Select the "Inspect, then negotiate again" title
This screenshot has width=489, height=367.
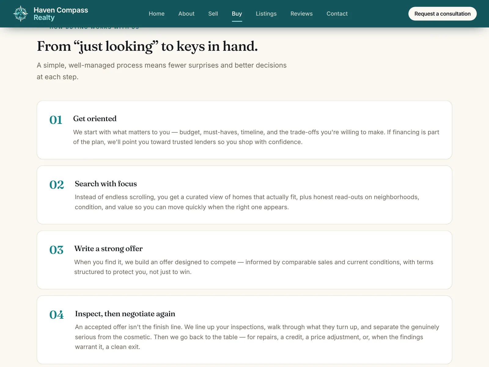tap(125, 314)
